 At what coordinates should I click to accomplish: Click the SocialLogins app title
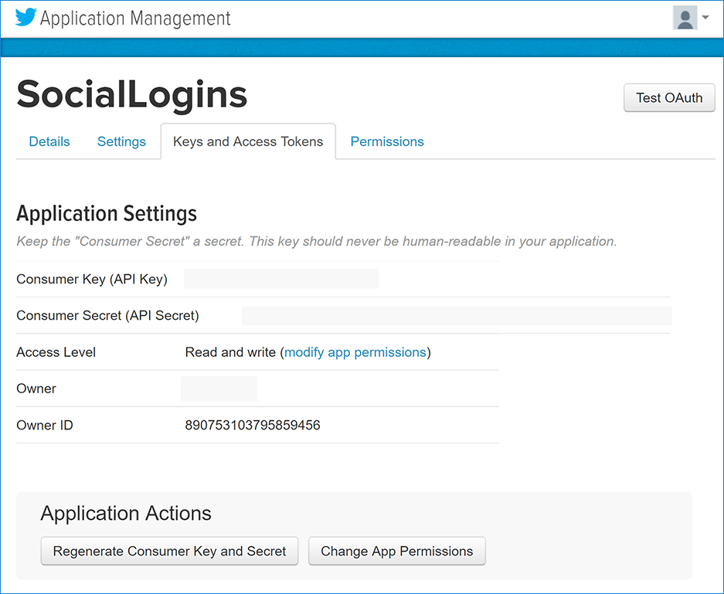point(132,95)
